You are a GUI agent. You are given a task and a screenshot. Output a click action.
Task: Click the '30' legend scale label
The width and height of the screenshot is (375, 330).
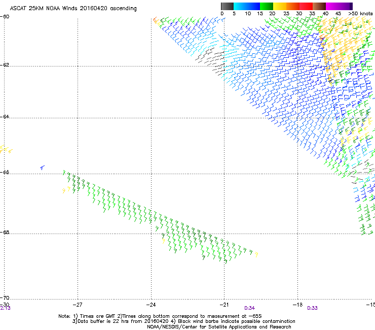[x=299, y=14]
